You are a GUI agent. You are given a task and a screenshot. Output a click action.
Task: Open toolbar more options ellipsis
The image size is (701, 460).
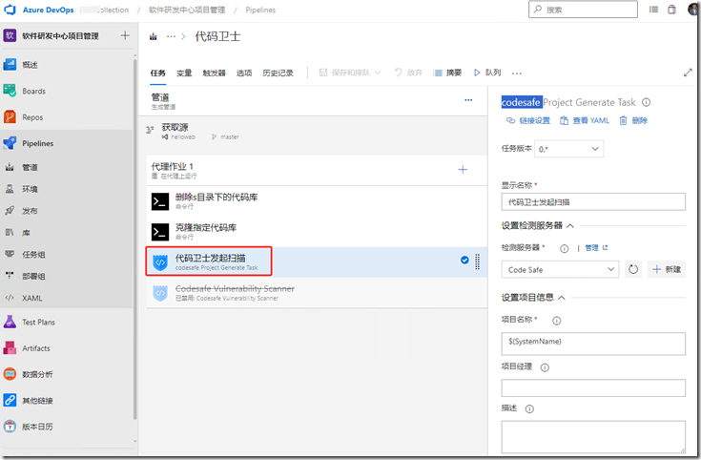click(x=516, y=73)
